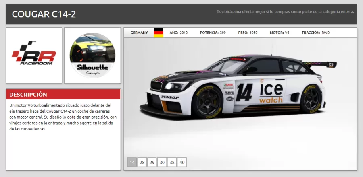Click the Cougar C14-2 car image
This screenshot has width=363, height=177.
[x=238, y=86]
